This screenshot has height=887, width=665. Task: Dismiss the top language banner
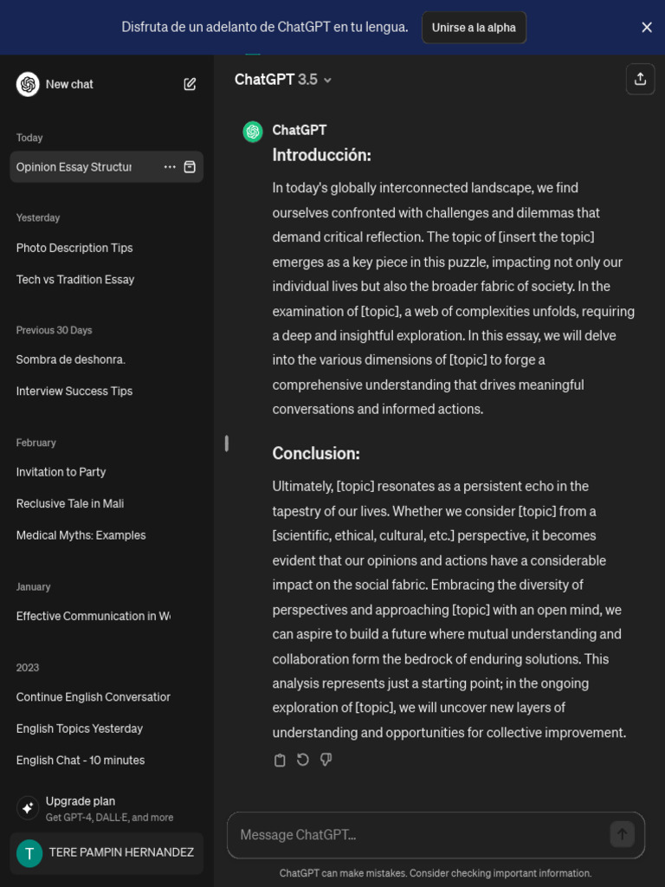click(x=647, y=28)
